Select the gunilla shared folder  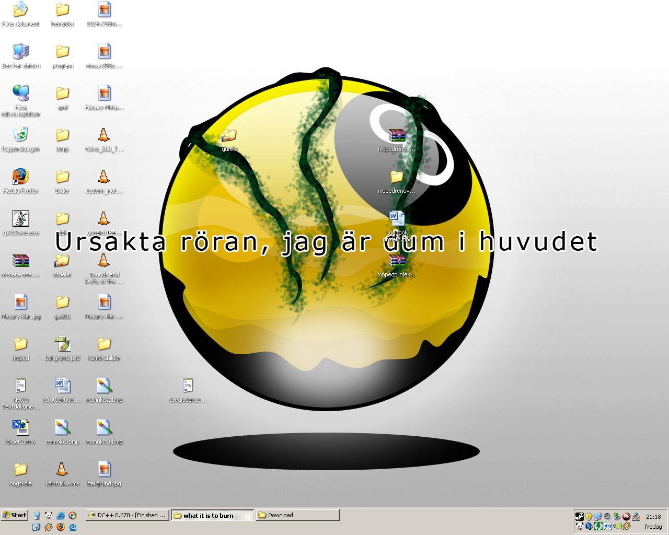coord(229,139)
